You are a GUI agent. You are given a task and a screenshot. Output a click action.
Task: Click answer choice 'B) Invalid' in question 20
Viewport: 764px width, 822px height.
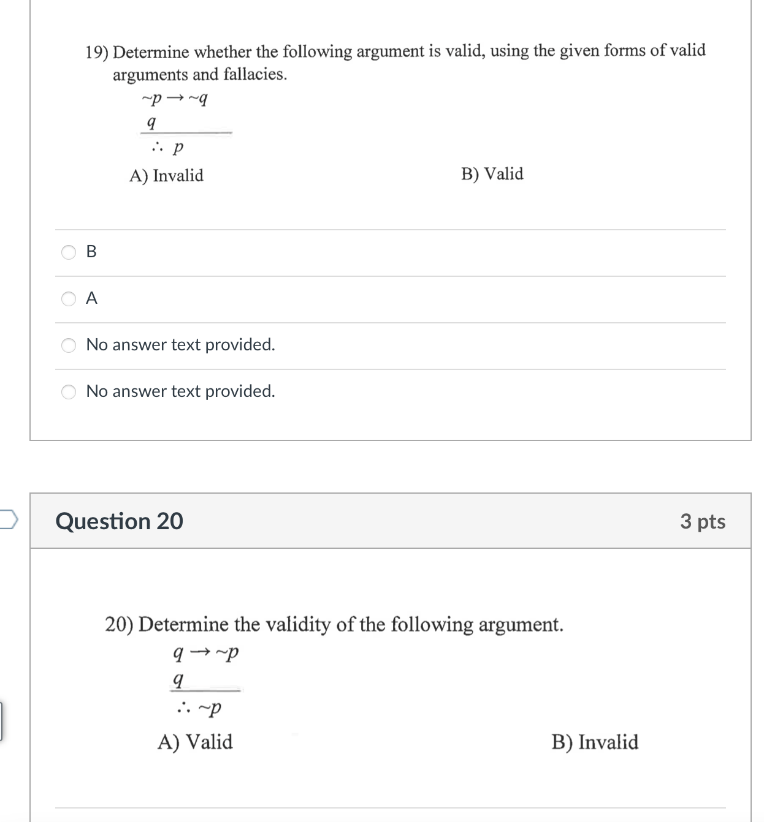(x=595, y=742)
